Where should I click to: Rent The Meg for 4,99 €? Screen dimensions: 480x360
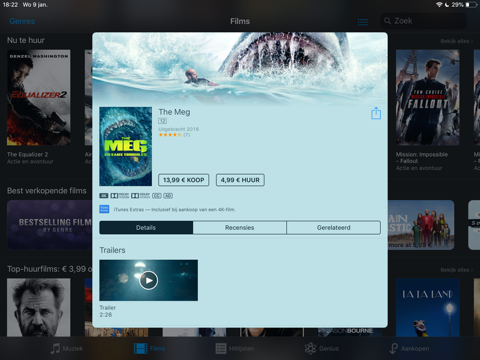point(241,180)
